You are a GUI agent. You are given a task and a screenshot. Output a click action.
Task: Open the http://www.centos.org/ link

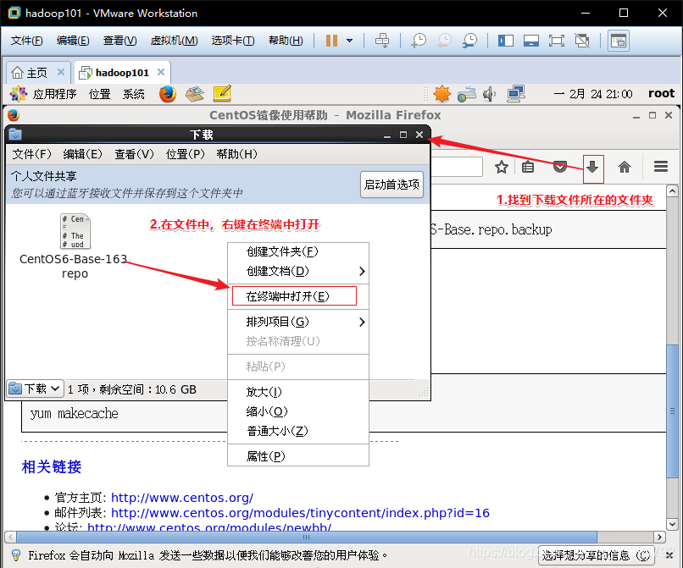tap(181, 497)
